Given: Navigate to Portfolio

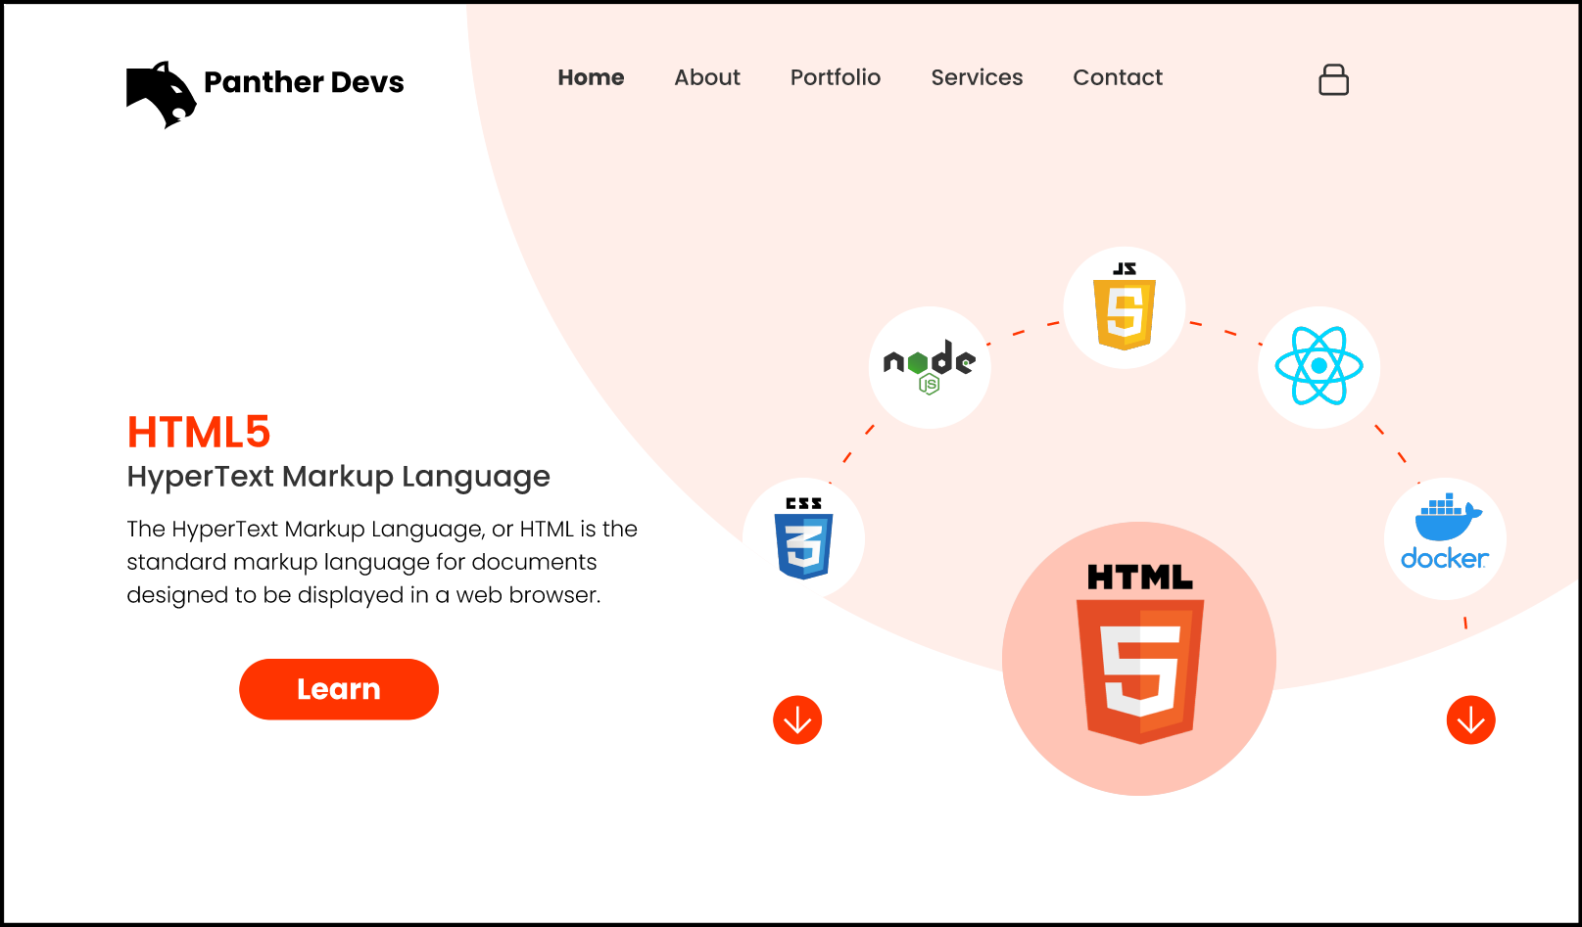Looking at the screenshot, I should click(835, 77).
